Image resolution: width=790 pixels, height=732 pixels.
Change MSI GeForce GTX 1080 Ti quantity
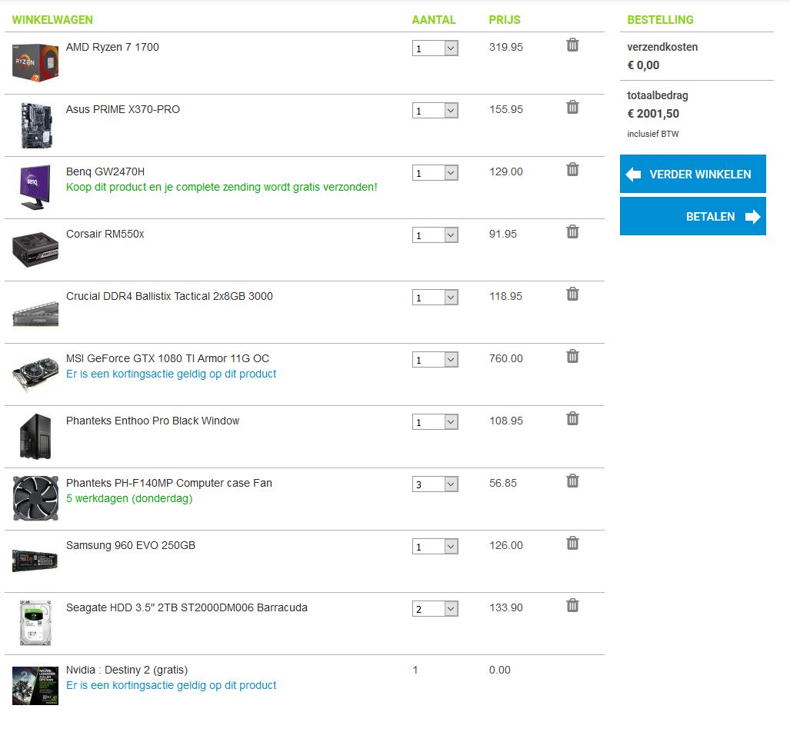pyautogui.click(x=435, y=360)
